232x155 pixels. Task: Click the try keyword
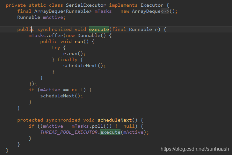coord(56,48)
